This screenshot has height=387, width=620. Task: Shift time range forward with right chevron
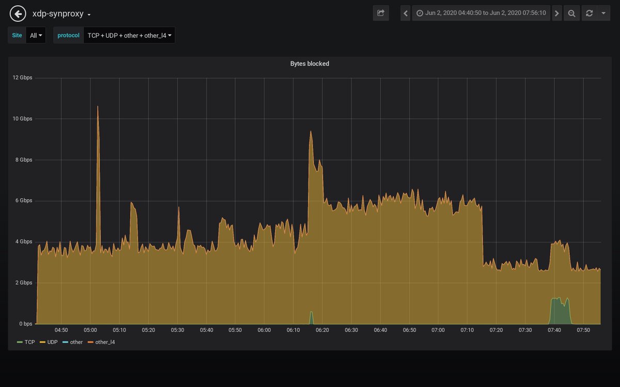pos(556,13)
